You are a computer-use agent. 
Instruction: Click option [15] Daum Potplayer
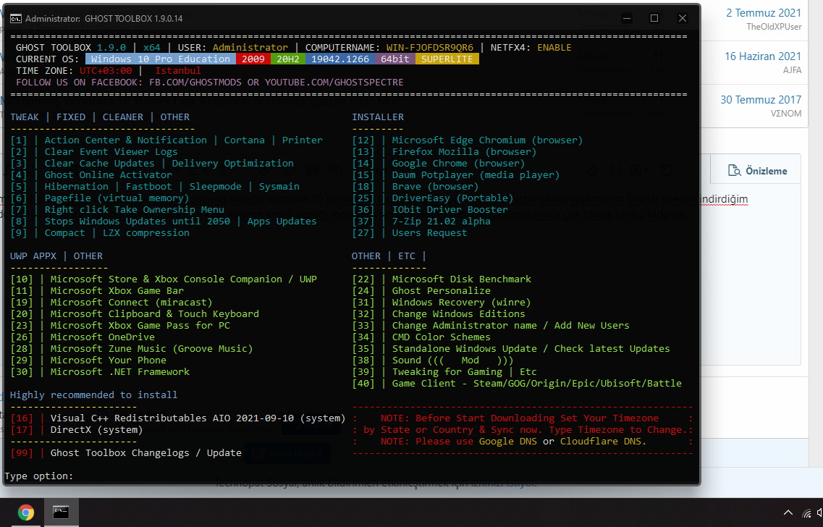(455, 174)
